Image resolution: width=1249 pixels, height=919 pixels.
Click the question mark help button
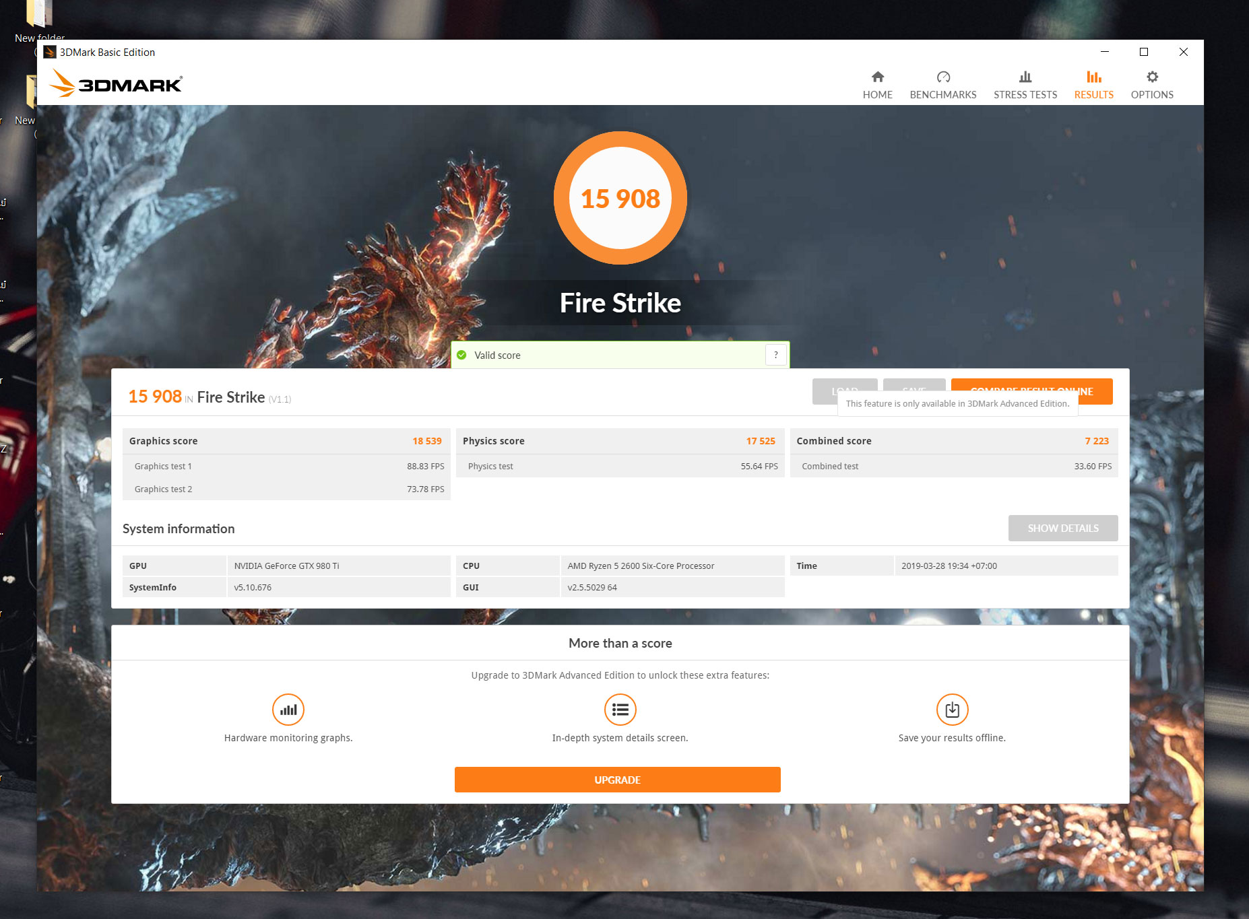[775, 355]
